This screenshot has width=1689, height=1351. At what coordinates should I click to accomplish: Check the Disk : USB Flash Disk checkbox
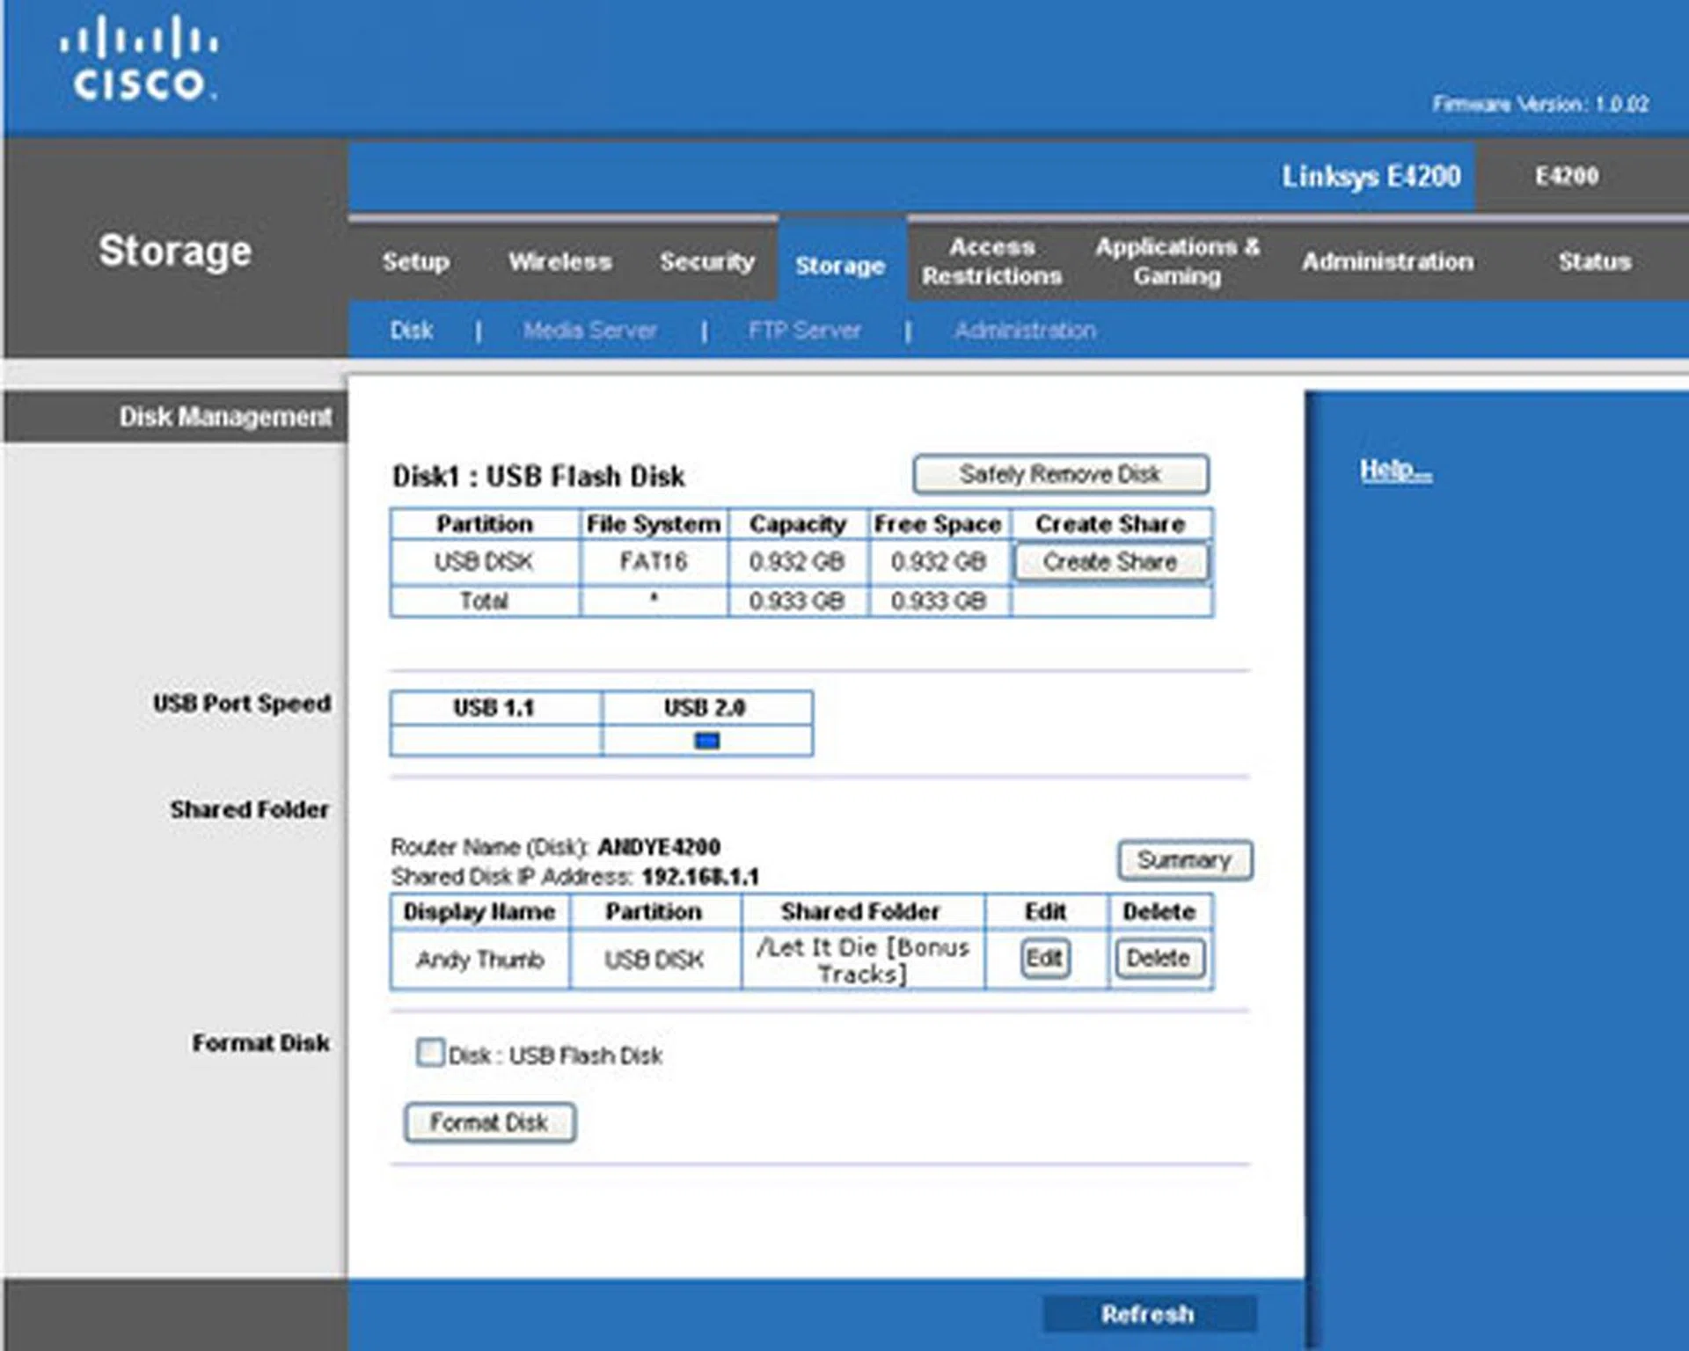[429, 1052]
